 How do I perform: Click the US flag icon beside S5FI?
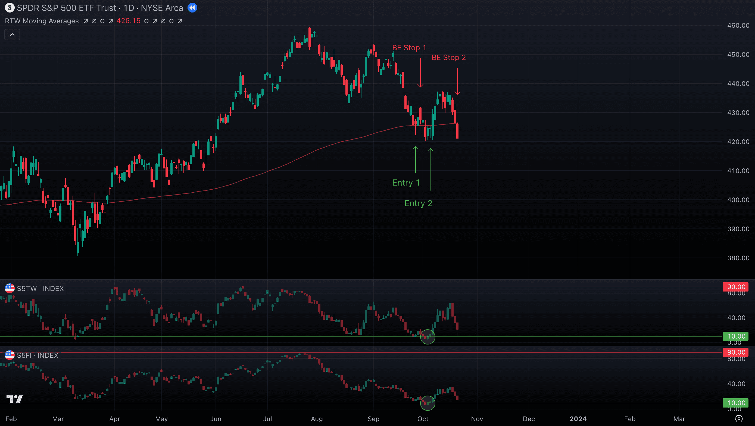pos(10,355)
